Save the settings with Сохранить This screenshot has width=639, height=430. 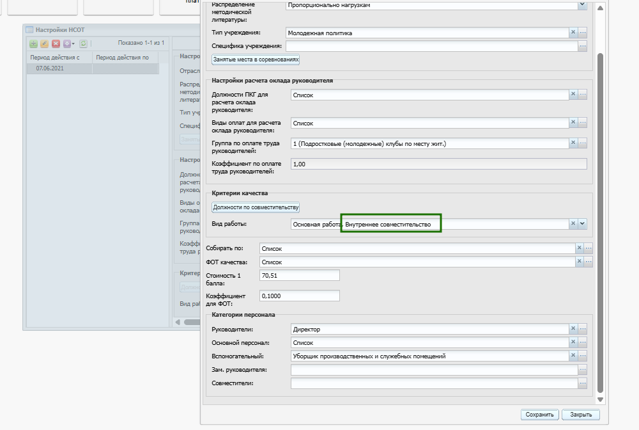tap(539, 415)
